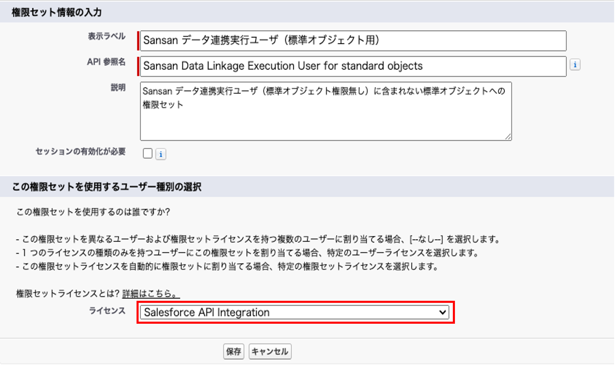Click the キャンセル button

[x=270, y=351]
